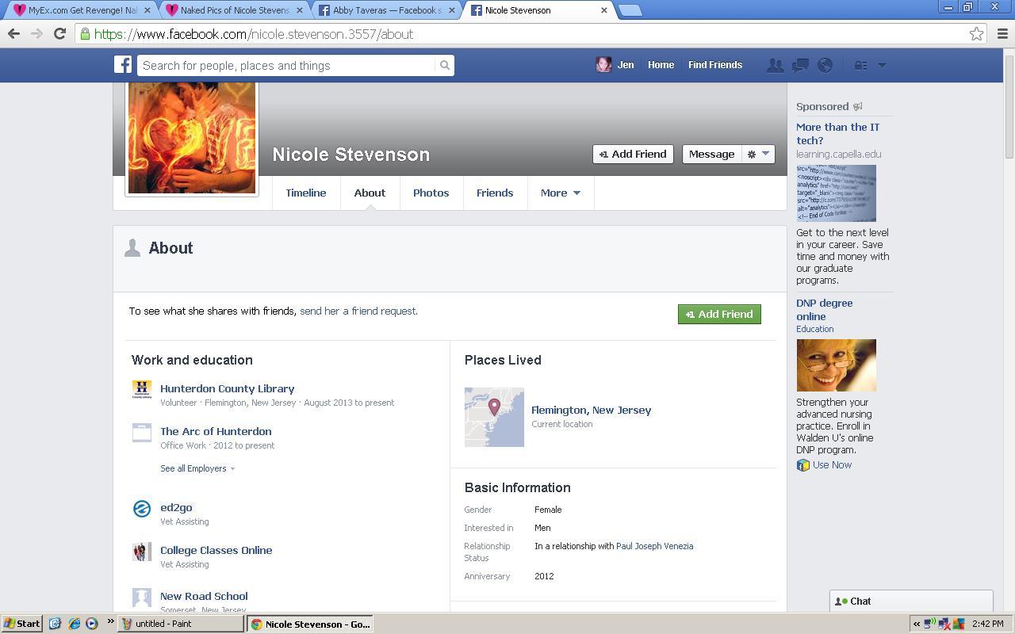This screenshot has width=1015, height=634.
Task: Expand See all Employers
Action: (197, 468)
